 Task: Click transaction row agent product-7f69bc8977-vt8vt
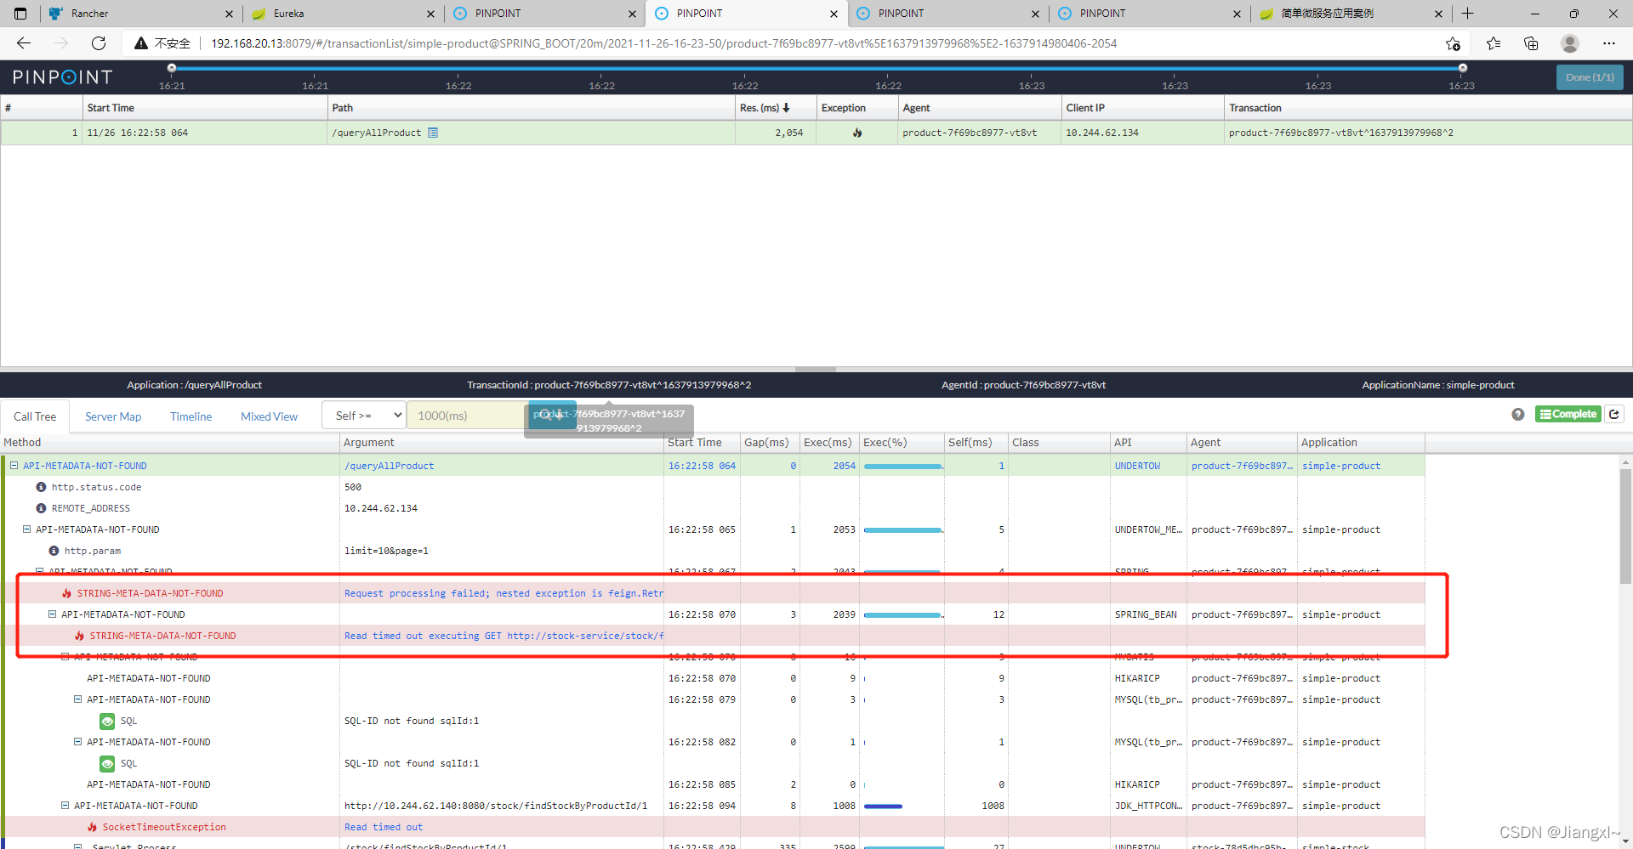(x=970, y=133)
